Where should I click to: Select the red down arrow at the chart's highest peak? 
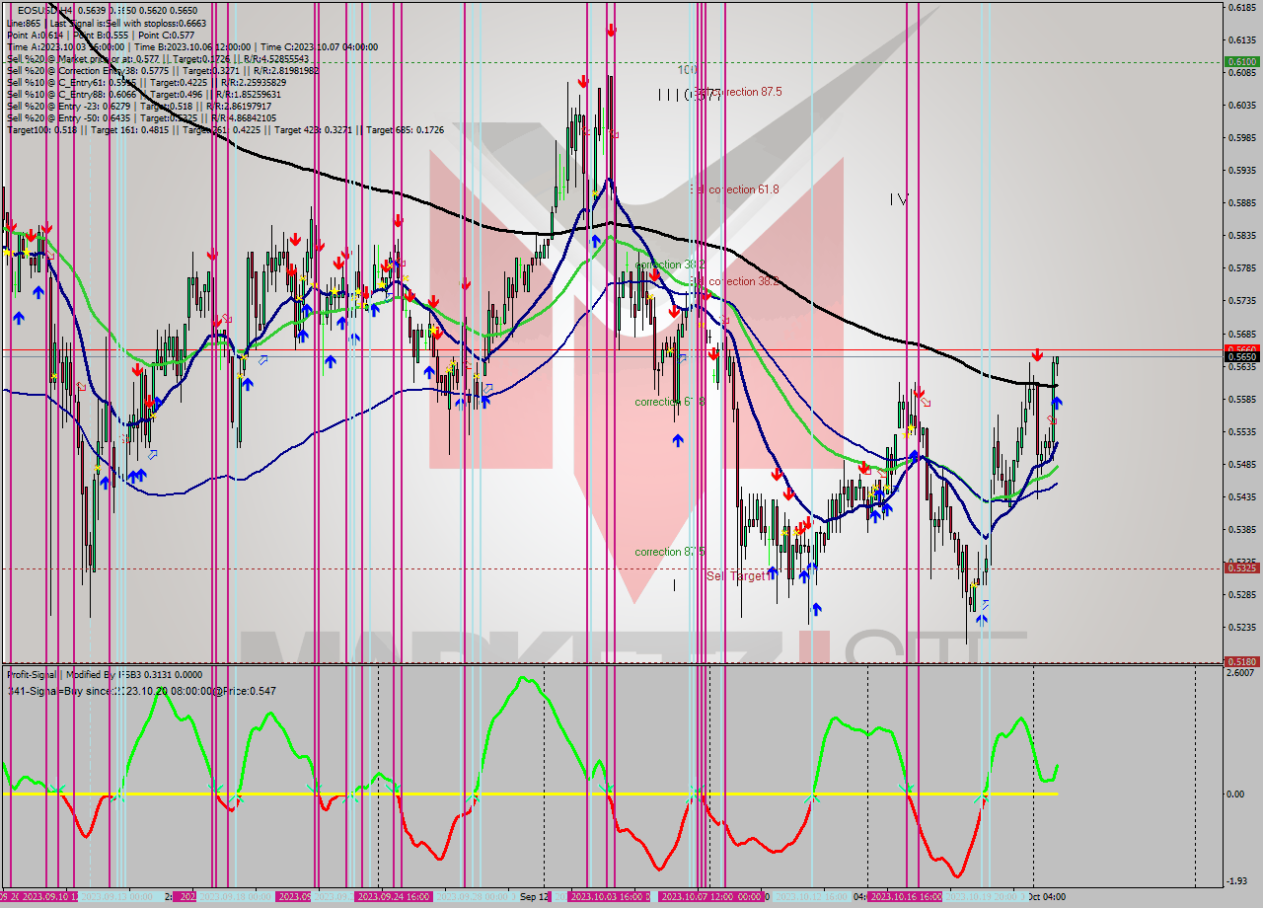tap(610, 30)
